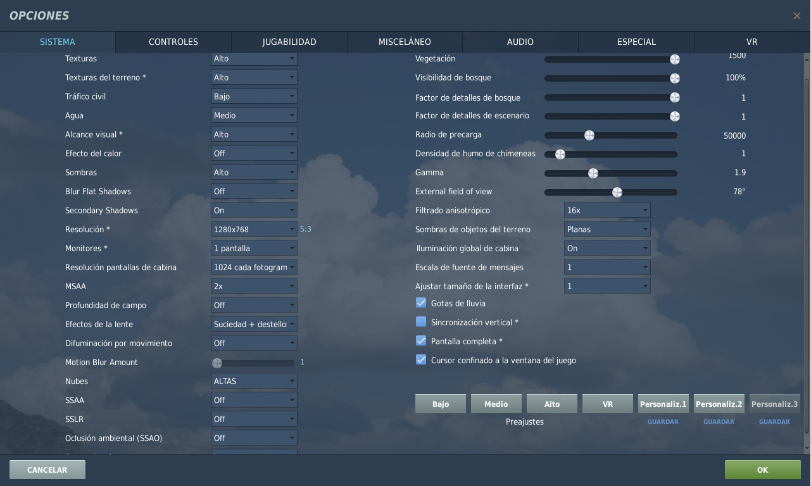
Task: Expand Ajustar tamaño de la interfaz dropdown
Action: 607,286
